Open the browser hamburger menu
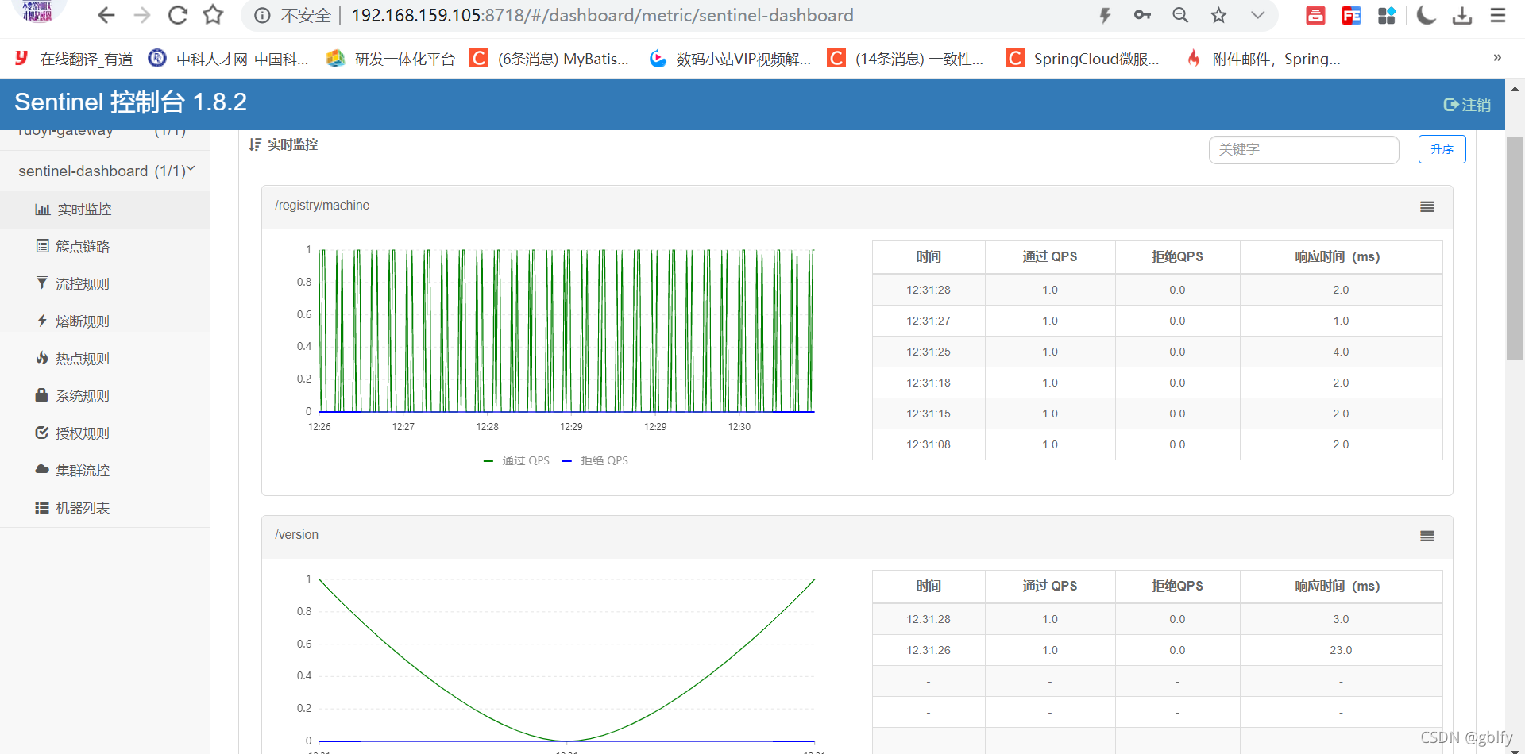Image resolution: width=1525 pixels, height=754 pixels. coord(1498,15)
